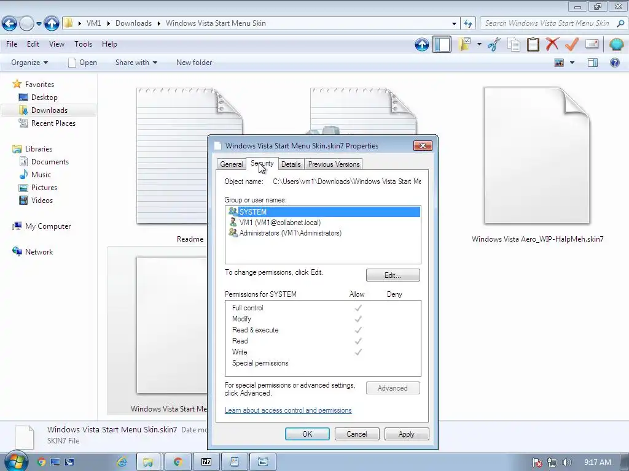The width and height of the screenshot is (629, 471).
Task: Open the Organize dropdown
Action: [x=29, y=63]
